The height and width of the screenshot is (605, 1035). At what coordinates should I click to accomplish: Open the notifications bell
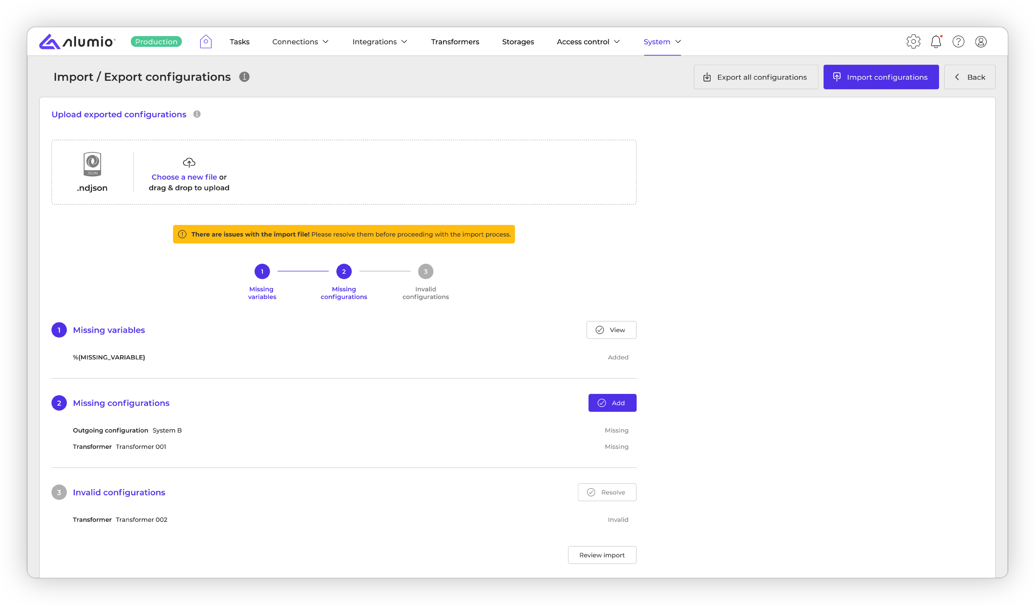pyautogui.click(x=936, y=41)
